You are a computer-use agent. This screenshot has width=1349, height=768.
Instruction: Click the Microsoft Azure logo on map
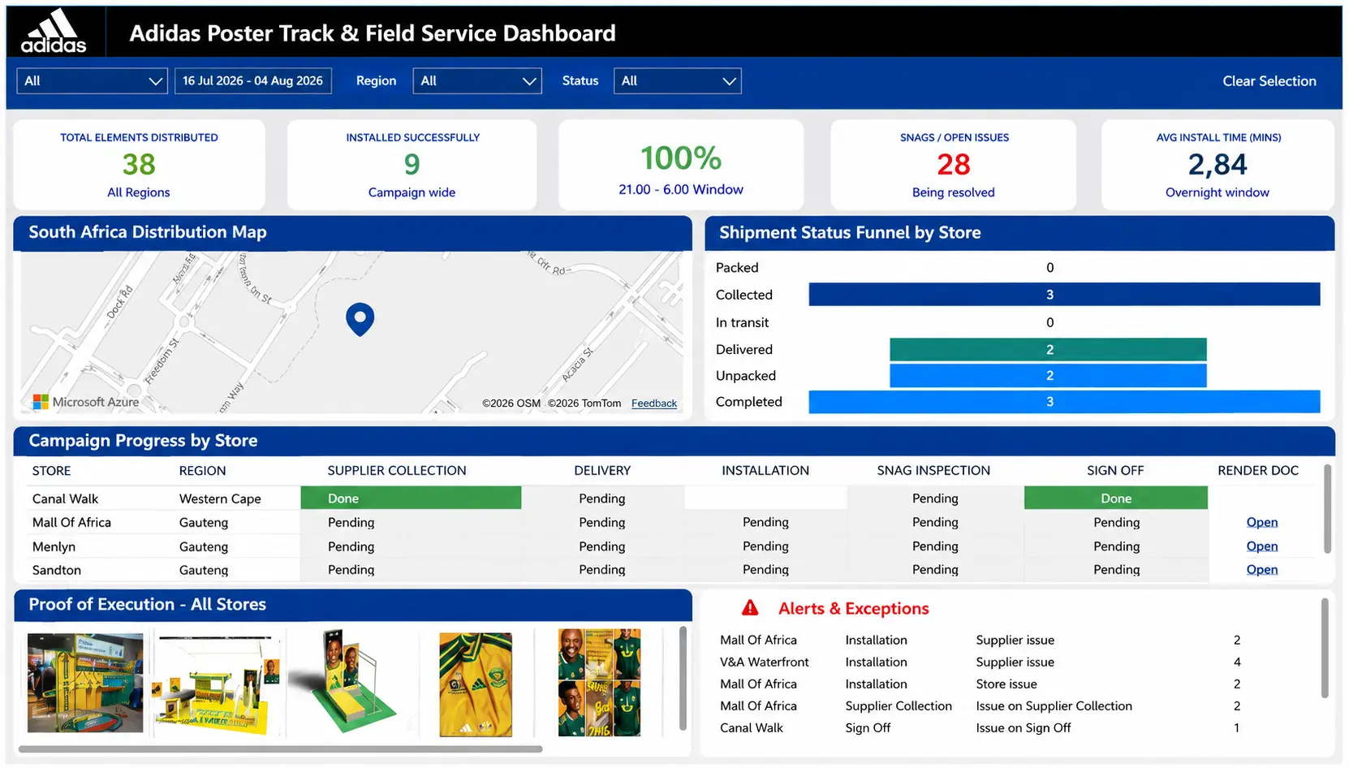[x=85, y=402]
